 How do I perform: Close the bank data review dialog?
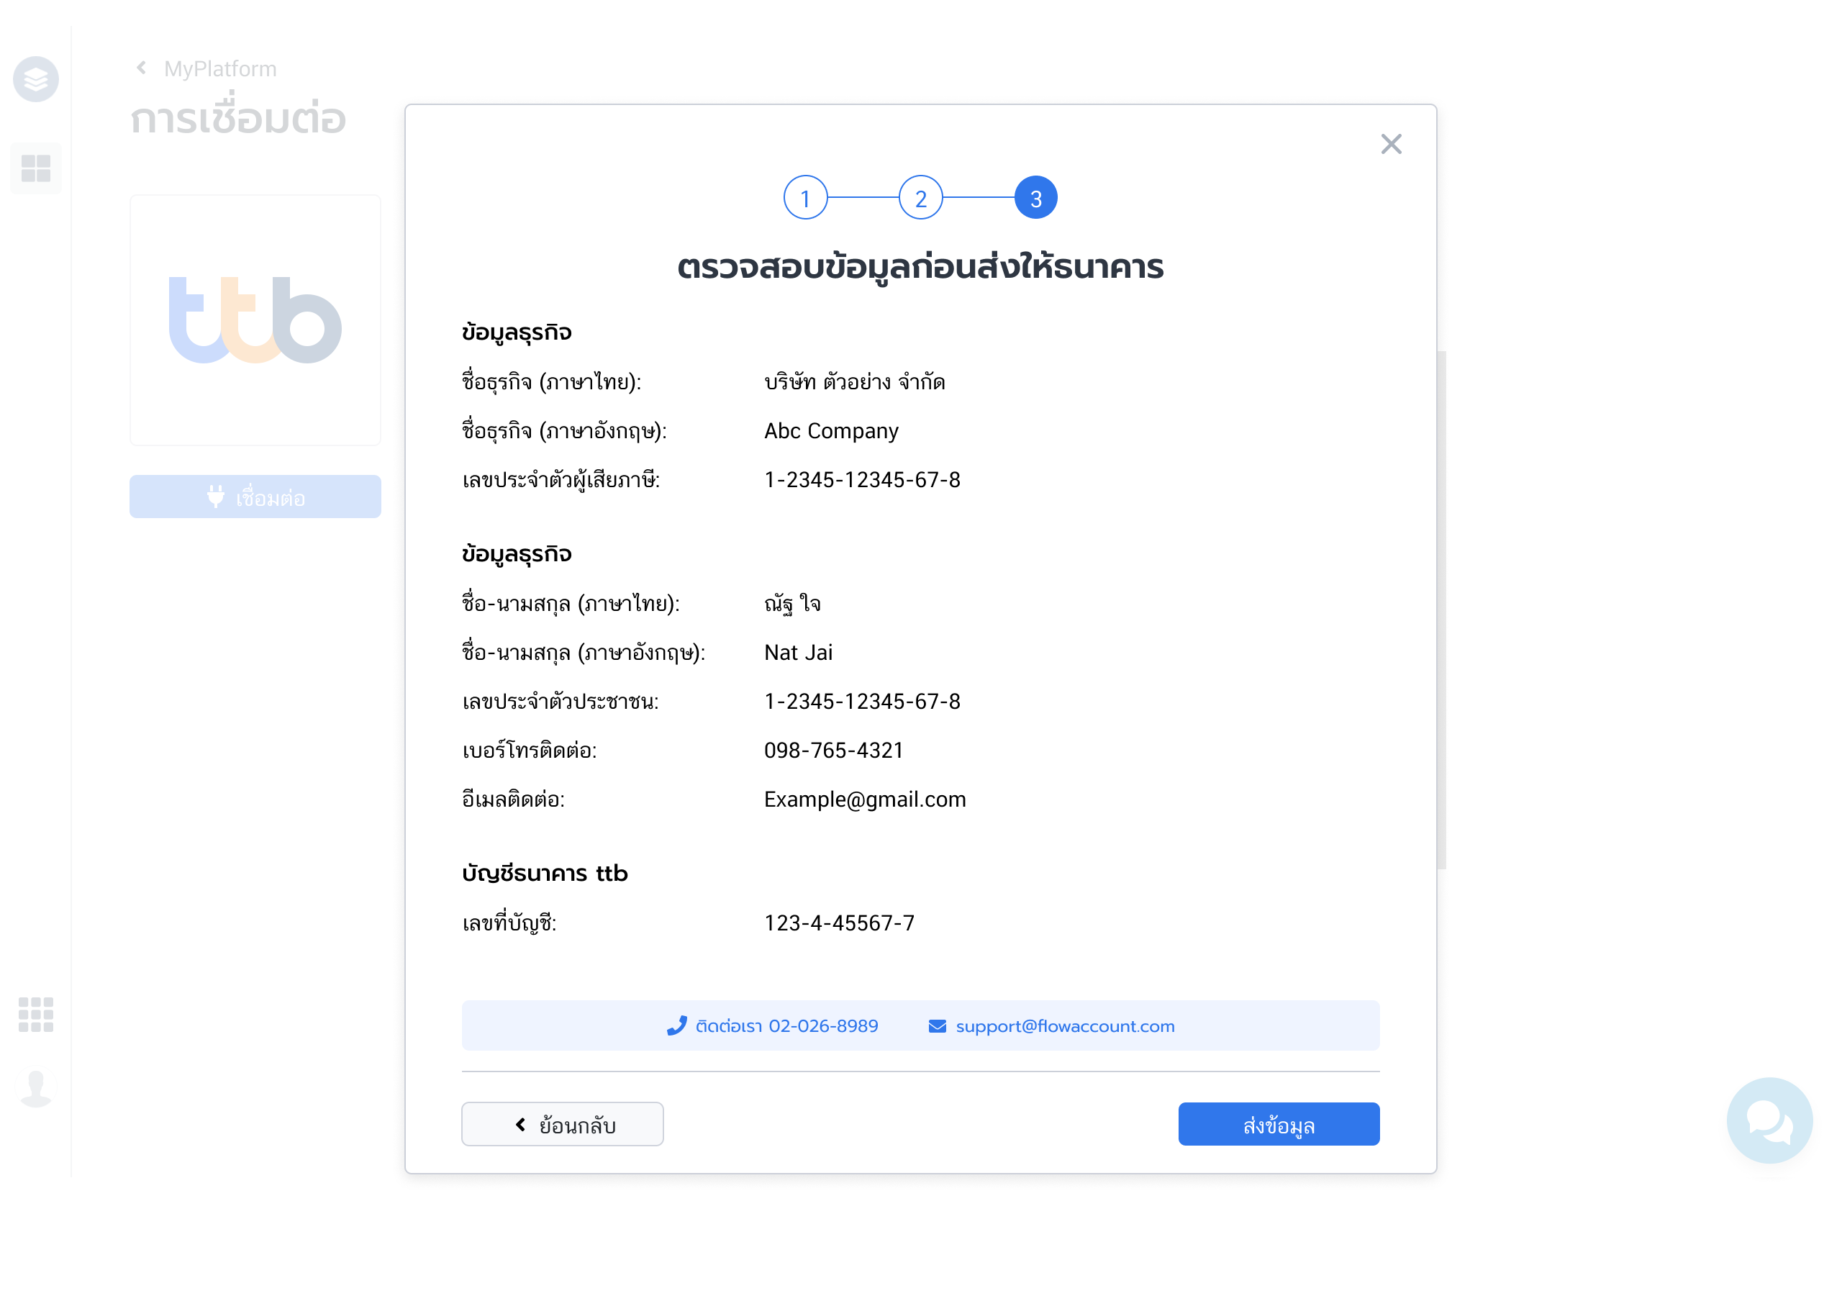coord(1391,144)
